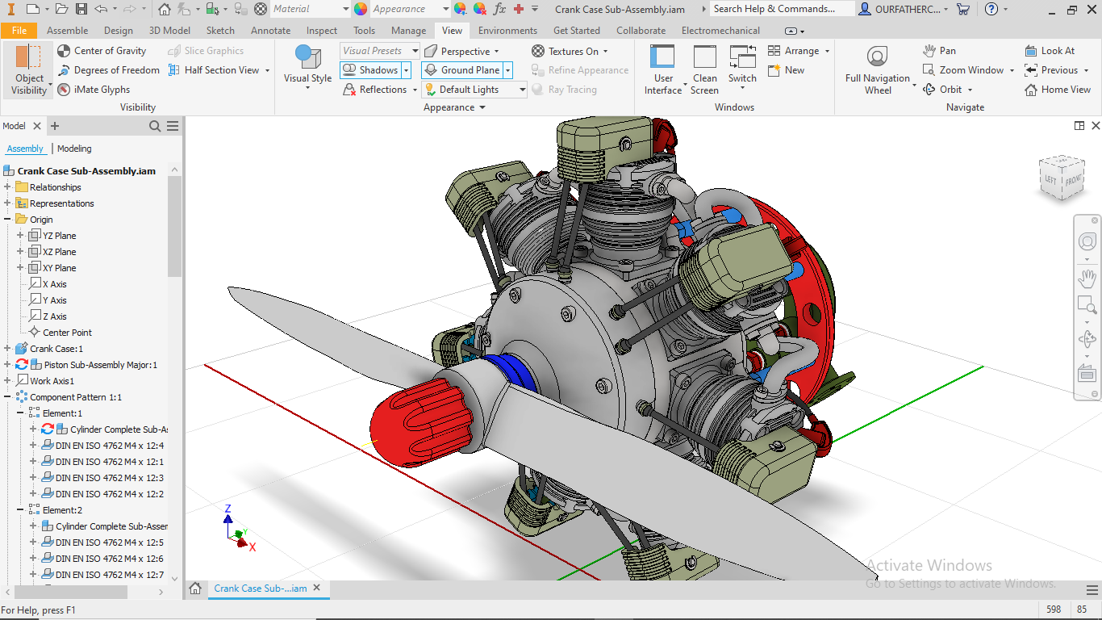Click the Half Section View icon
Image resolution: width=1102 pixels, height=620 pixels.
click(x=174, y=70)
